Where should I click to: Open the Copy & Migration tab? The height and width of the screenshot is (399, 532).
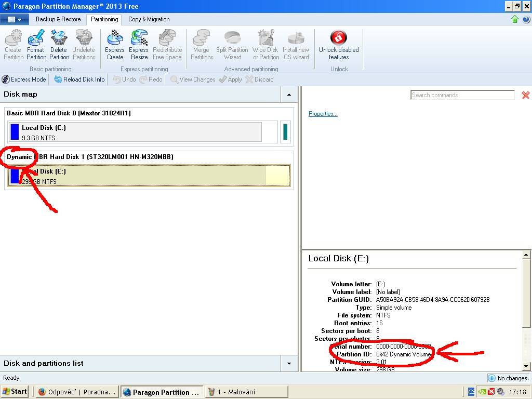pos(149,19)
